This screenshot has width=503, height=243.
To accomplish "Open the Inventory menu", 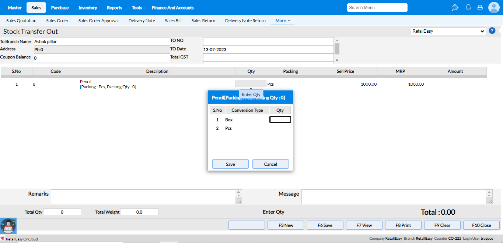I will (x=88, y=8).
